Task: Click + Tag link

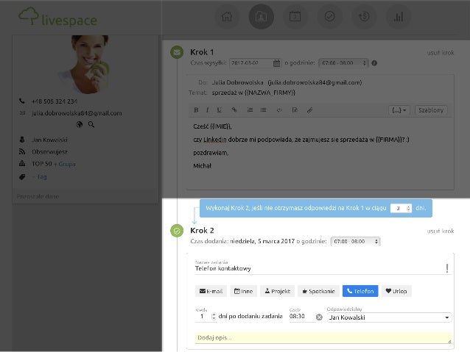Action: (x=39, y=177)
